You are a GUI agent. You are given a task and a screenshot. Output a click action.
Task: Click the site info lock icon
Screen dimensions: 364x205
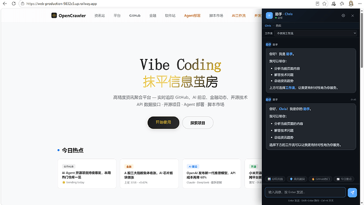tap(23, 4)
